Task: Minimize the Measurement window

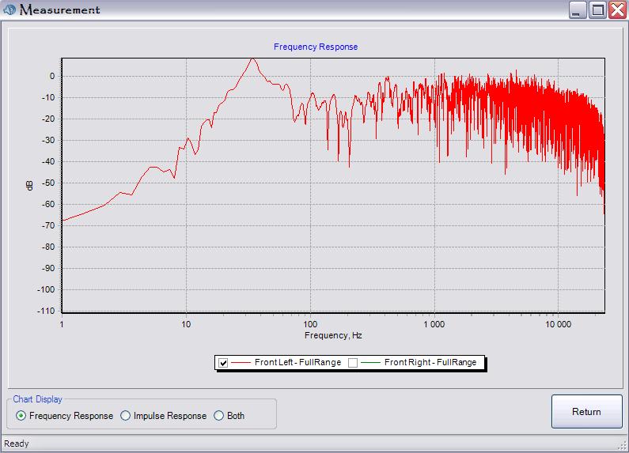Action: [578, 10]
